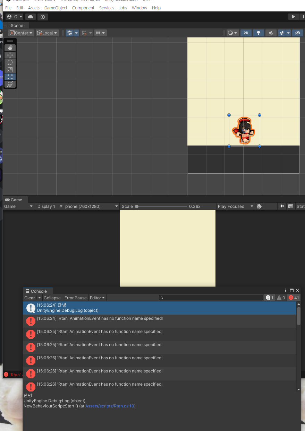The height and width of the screenshot is (431, 305).
Task: Toggle Game view frame debugger bug icon
Action: tap(259, 206)
